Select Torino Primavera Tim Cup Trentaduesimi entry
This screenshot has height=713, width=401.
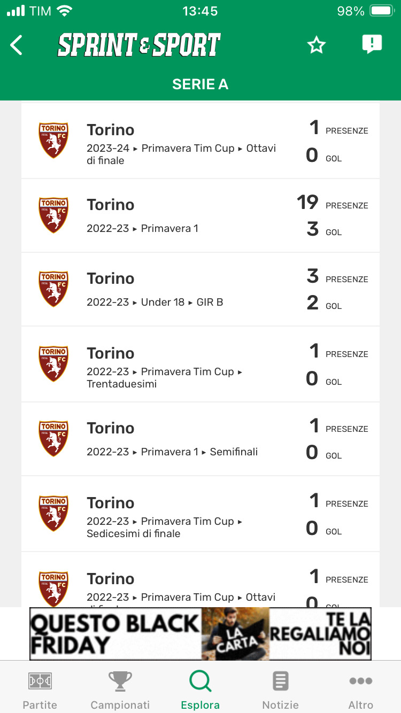point(200,364)
